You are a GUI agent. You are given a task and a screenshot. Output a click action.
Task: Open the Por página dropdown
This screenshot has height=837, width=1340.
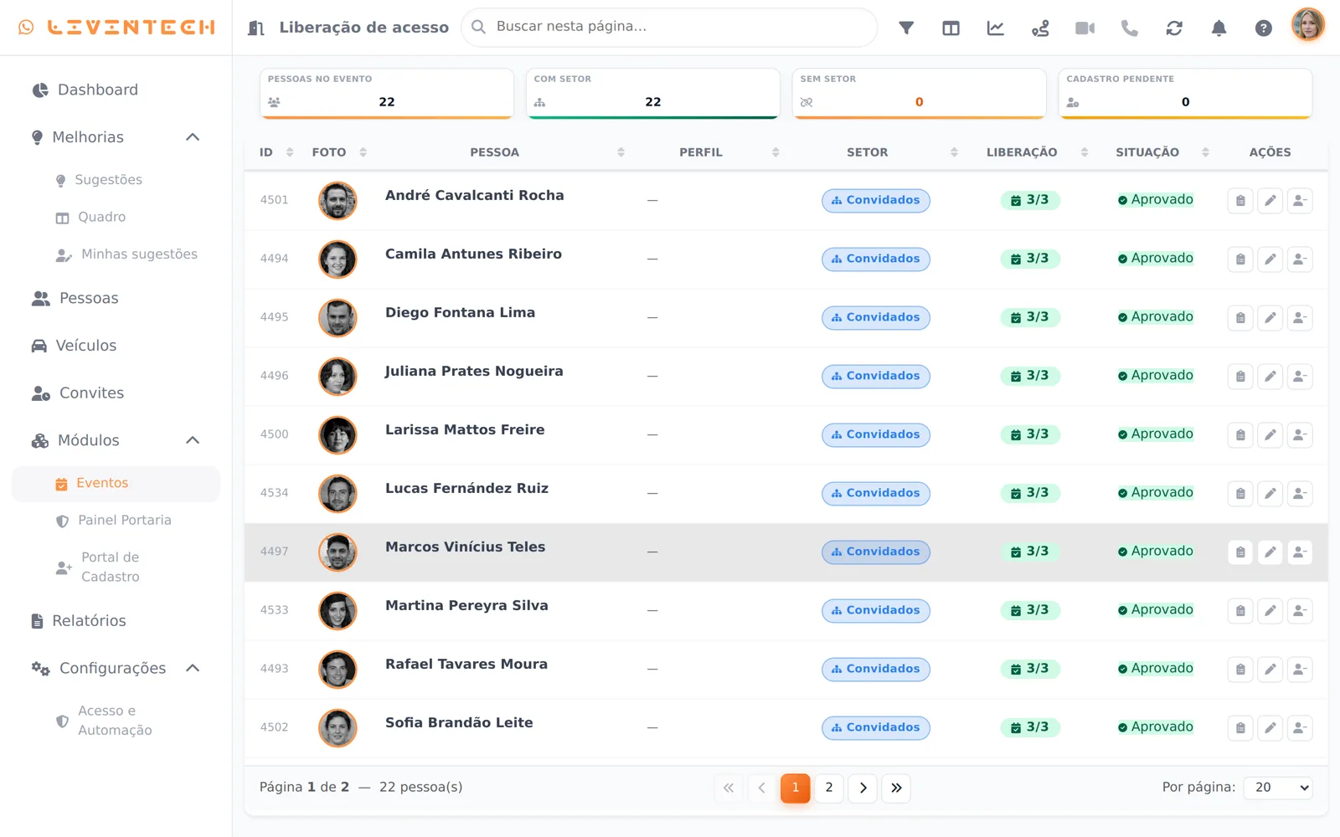[x=1277, y=788]
